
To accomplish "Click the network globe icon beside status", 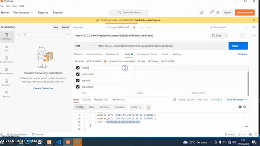I will click(x=175, y=100).
